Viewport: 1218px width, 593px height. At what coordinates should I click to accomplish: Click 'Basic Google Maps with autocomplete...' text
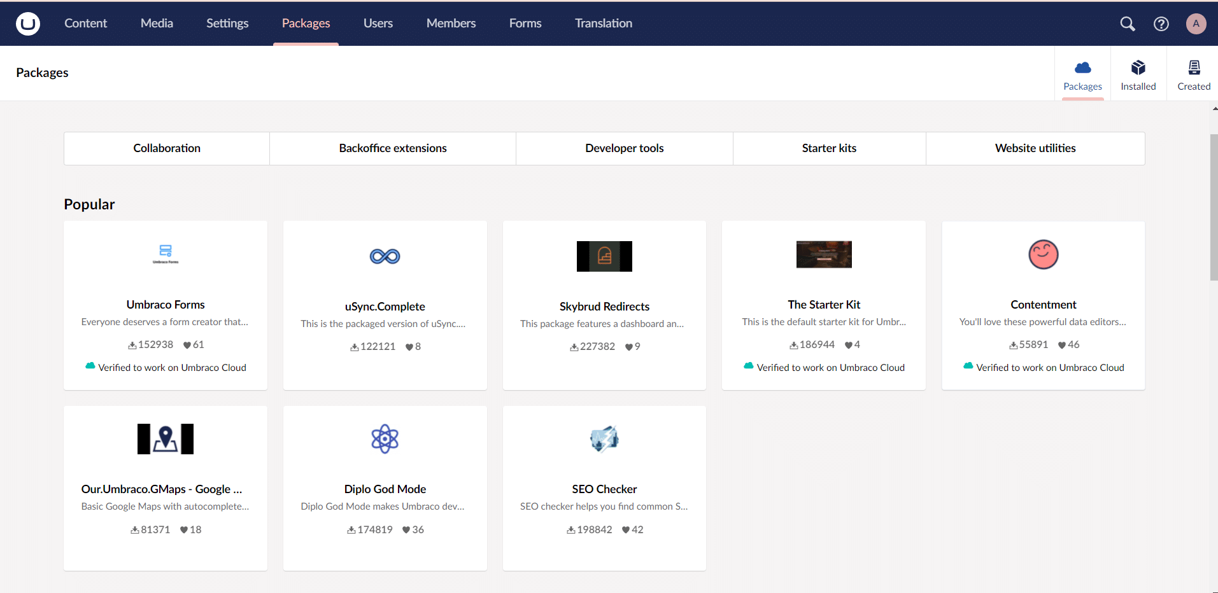coord(165,506)
